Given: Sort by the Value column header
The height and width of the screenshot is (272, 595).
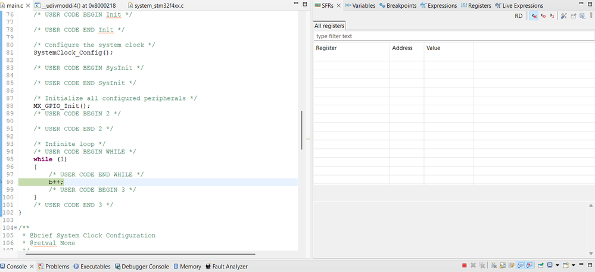Looking at the screenshot, I should (x=448, y=48).
